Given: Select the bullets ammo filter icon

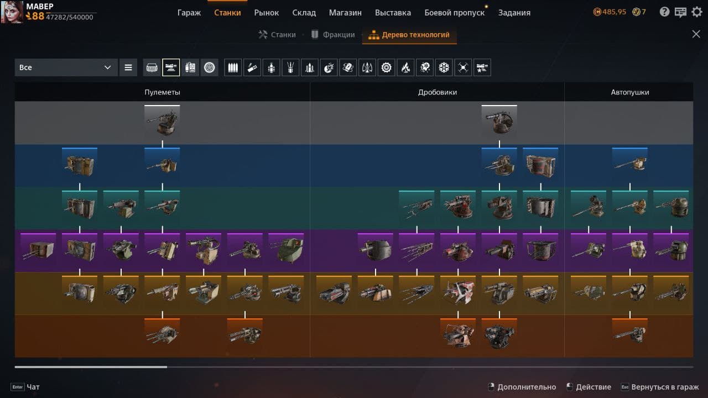Looking at the screenshot, I should point(233,67).
